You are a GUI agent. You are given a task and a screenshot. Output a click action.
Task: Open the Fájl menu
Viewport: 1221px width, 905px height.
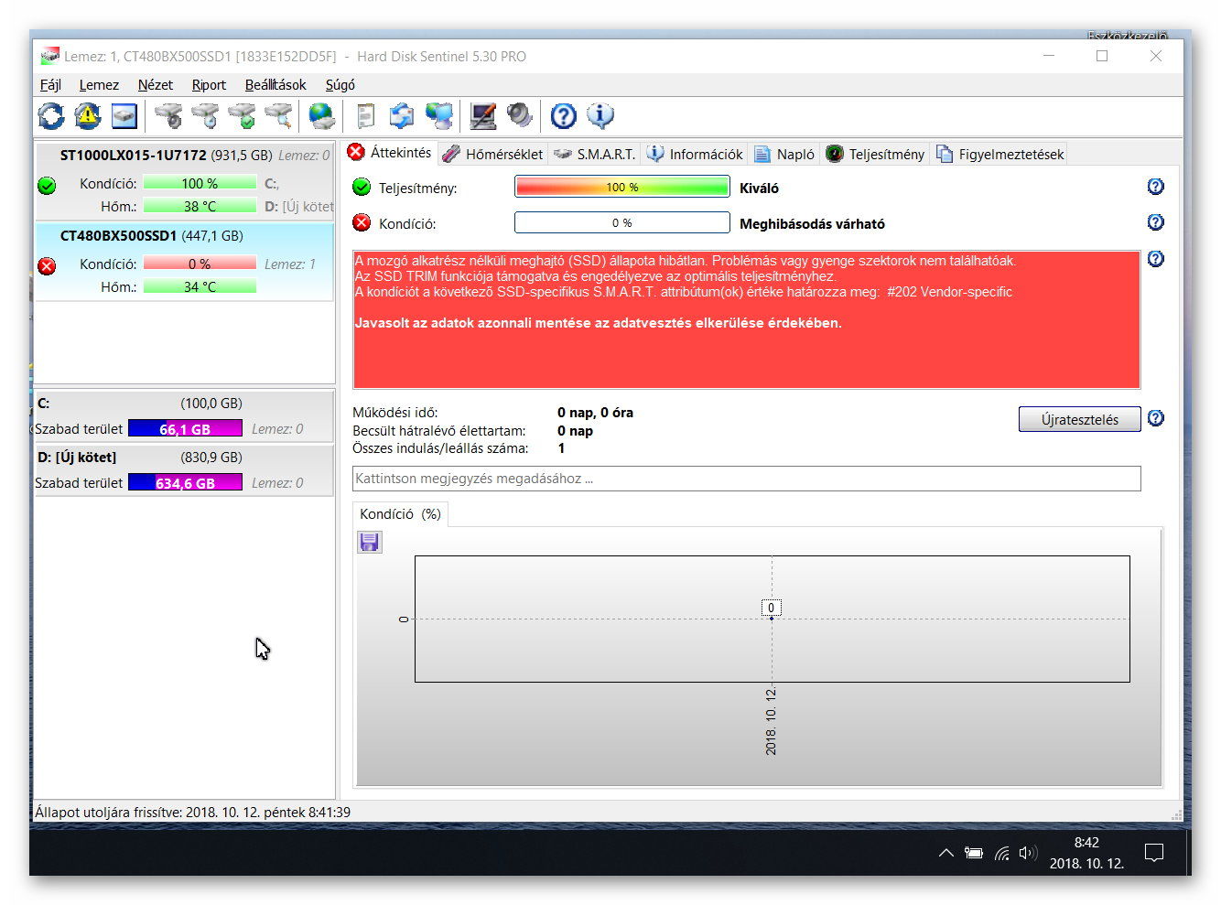[x=50, y=85]
